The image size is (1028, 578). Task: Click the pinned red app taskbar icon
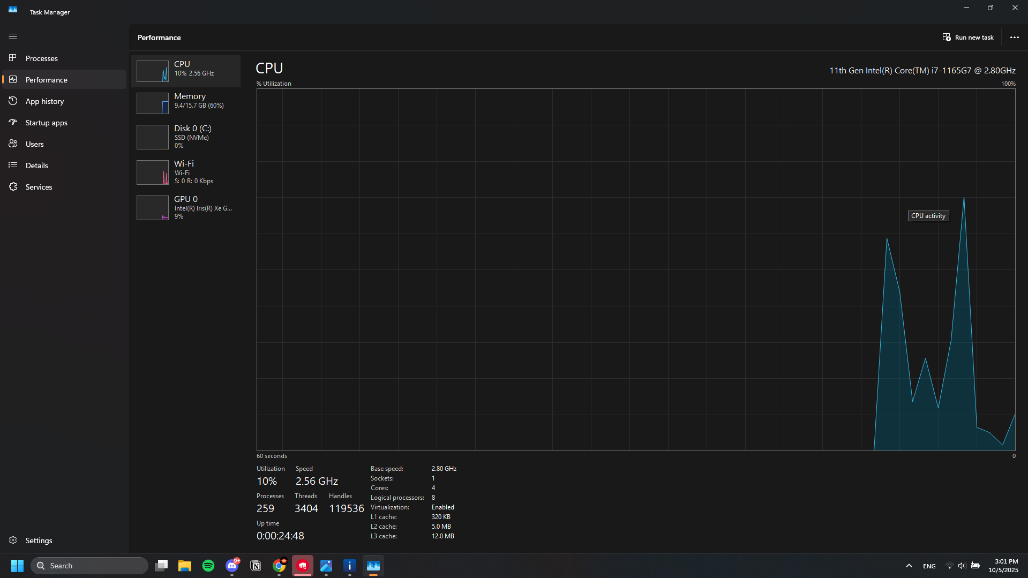(x=303, y=566)
